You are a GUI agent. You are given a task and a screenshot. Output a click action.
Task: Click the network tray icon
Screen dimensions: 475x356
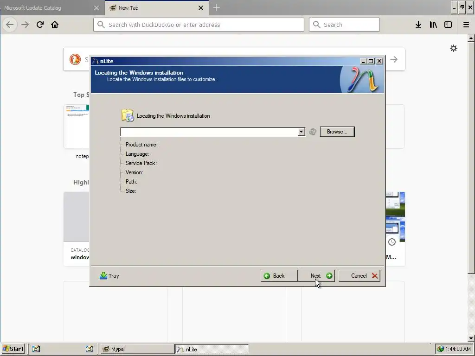(441, 349)
